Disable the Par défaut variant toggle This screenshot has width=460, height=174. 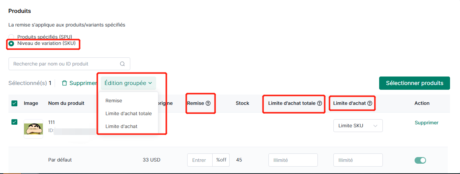[420, 160]
